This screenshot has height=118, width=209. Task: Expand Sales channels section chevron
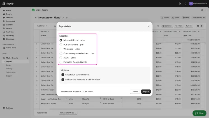click(x=28, y=44)
